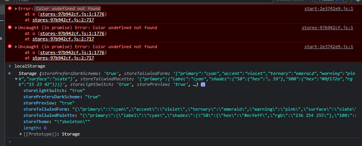Expand the [[Prototype]]: Storage node

coord(21,134)
